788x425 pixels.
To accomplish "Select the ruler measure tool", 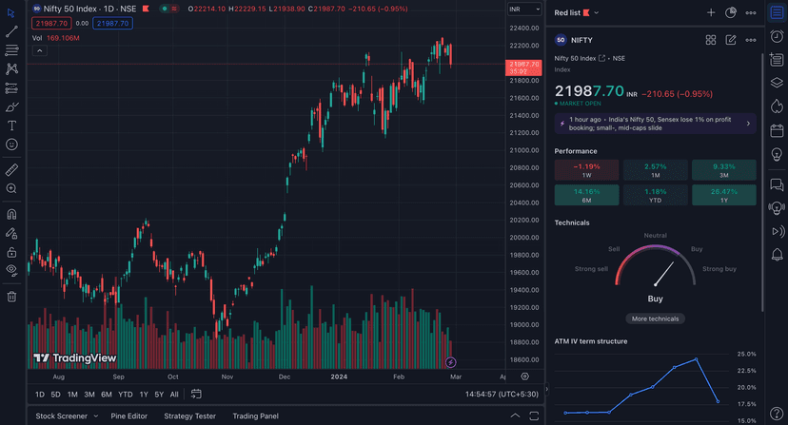I will [x=11, y=169].
